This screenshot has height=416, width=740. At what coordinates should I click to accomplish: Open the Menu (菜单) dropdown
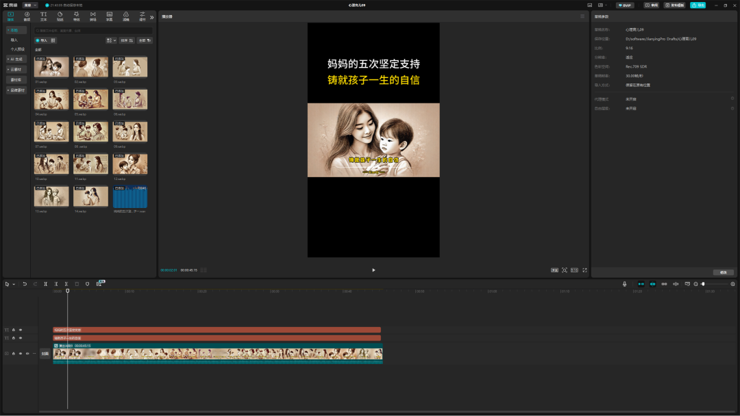coord(30,5)
